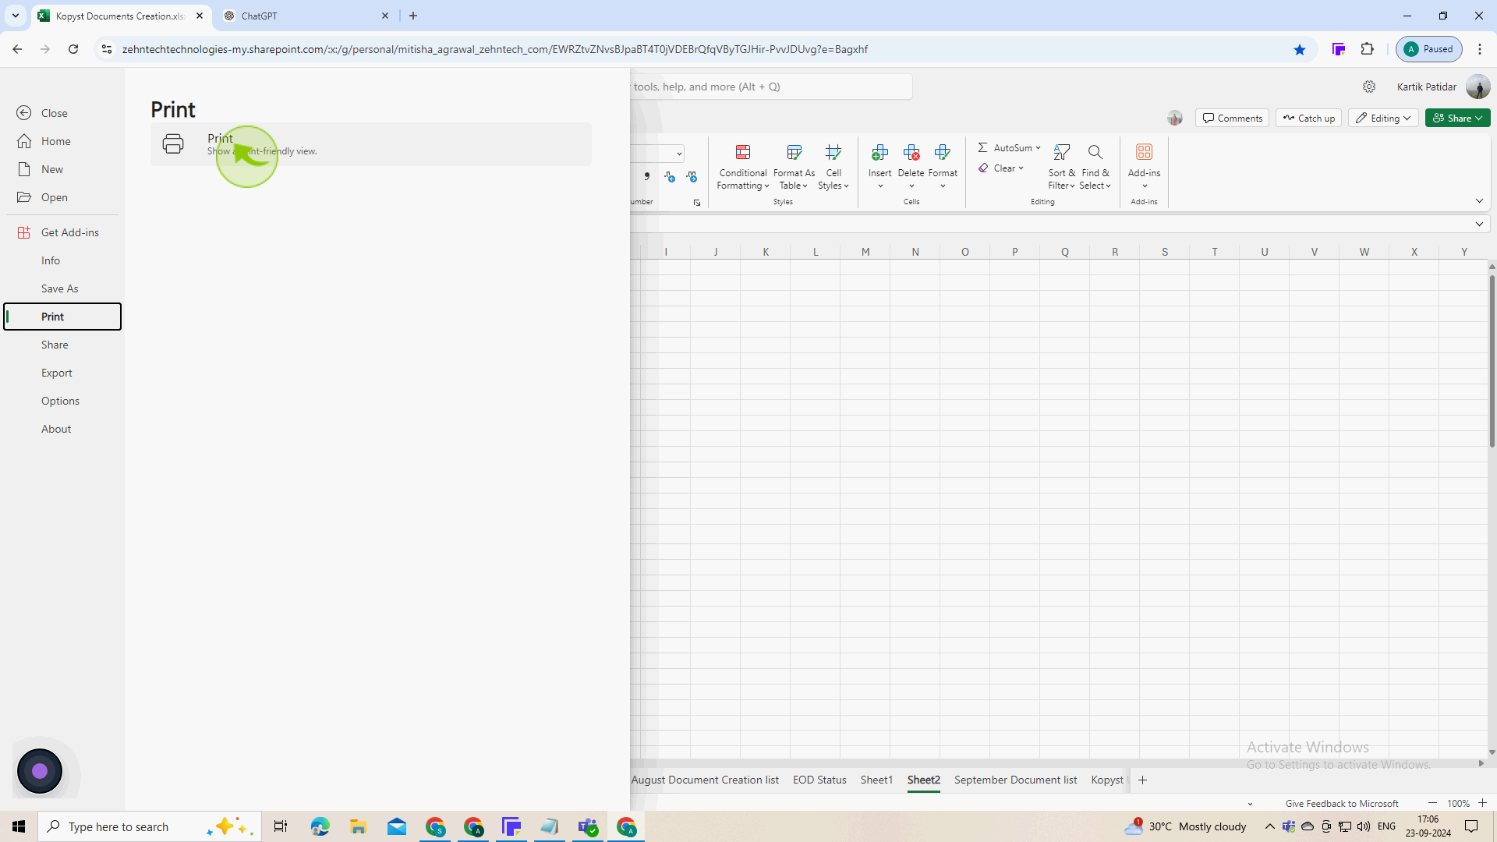The height and width of the screenshot is (842, 1497).
Task: Open OneDrive cloud icon in system tray
Action: coord(1308,827)
